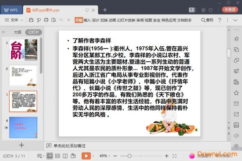
Task: Switch to Reading view icon
Action: pyautogui.click(x=65, y=156)
